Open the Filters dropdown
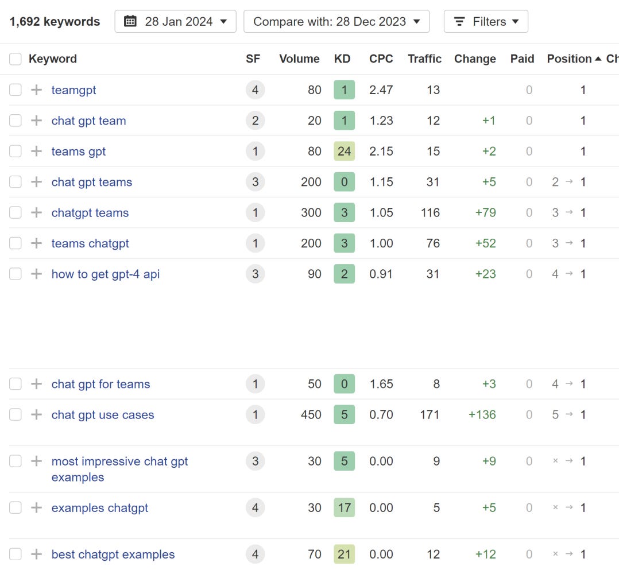The height and width of the screenshot is (574, 619). (486, 21)
